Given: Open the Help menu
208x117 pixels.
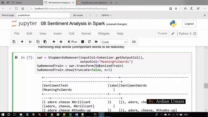Looking at the screenshot, I should (x=120, y=33).
